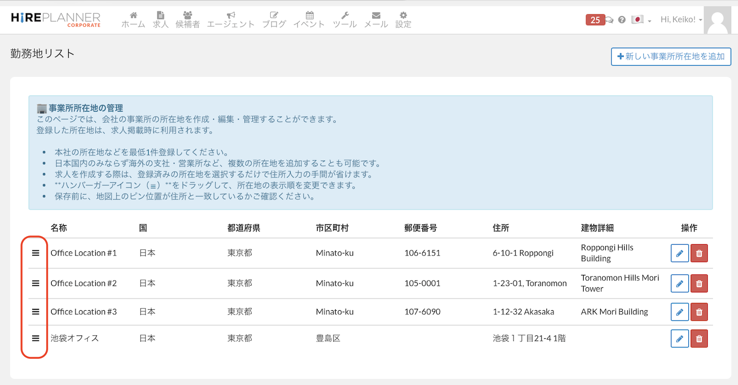The image size is (738, 385).
Task: Click the HirePlanner Corporate logo
Action: pyautogui.click(x=56, y=19)
